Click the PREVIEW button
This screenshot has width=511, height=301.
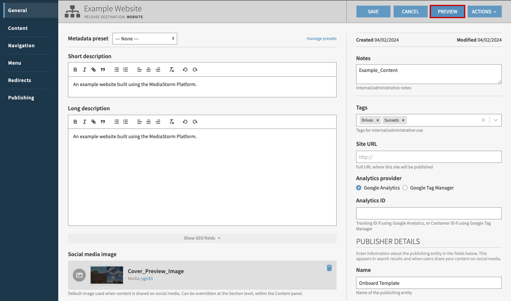coord(447,11)
